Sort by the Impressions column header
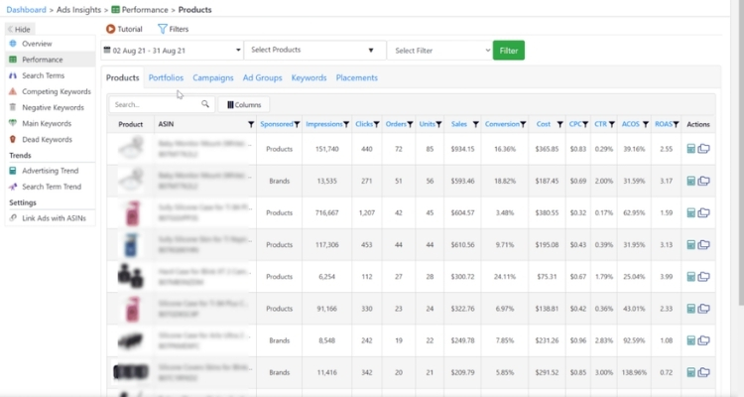Viewport: 744px width, 397px height. pyautogui.click(x=324, y=124)
